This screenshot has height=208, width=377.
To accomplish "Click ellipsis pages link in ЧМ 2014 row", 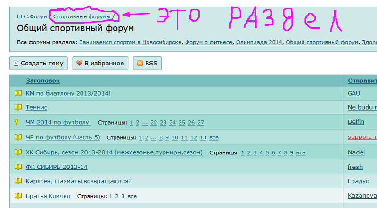I will coord(145,123).
